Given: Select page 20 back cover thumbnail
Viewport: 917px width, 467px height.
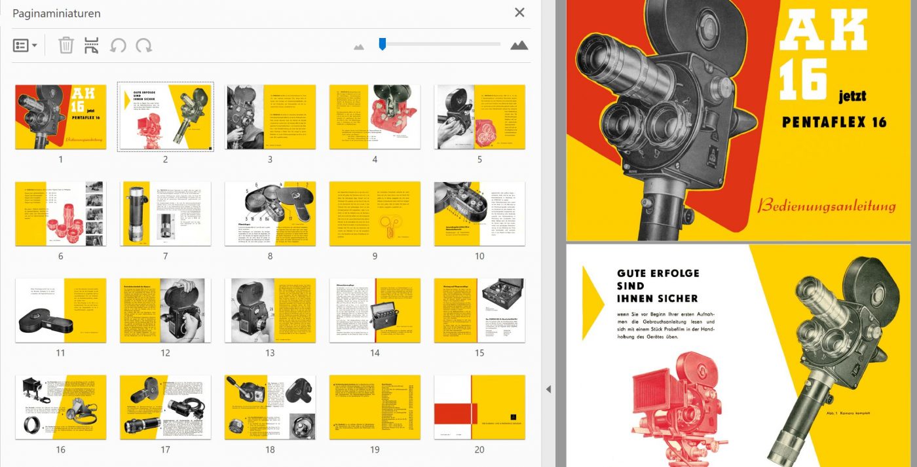Looking at the screenshot, I should click(479, 407).
